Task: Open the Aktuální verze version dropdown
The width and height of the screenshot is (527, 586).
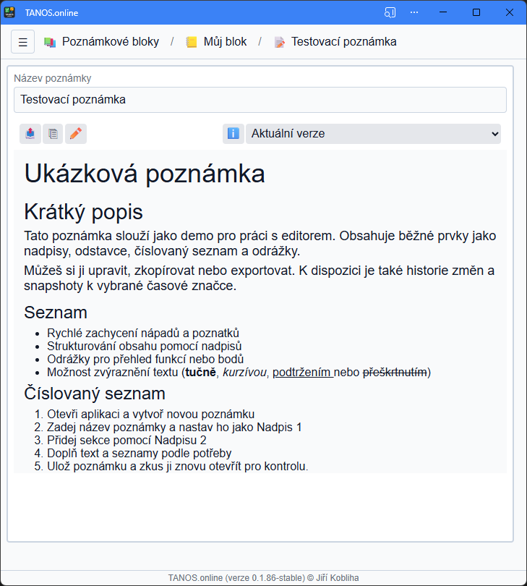Action: coord(373,134)
